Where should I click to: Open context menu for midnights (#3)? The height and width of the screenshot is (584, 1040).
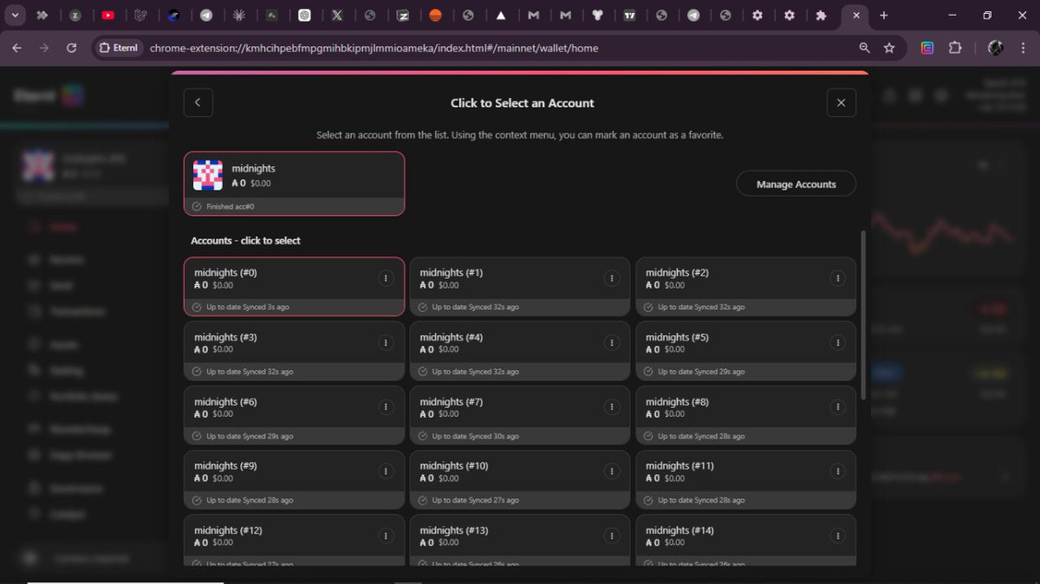pos(386,342)
